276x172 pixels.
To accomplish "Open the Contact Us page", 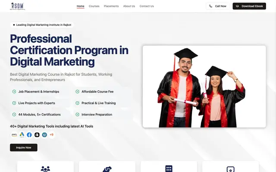I will 147,6.
